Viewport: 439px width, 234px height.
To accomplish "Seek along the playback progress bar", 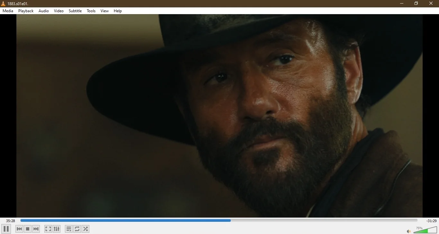I will [219, 220].
